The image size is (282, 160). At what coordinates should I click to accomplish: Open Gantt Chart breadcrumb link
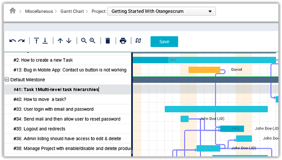click(x=72, y=11)
